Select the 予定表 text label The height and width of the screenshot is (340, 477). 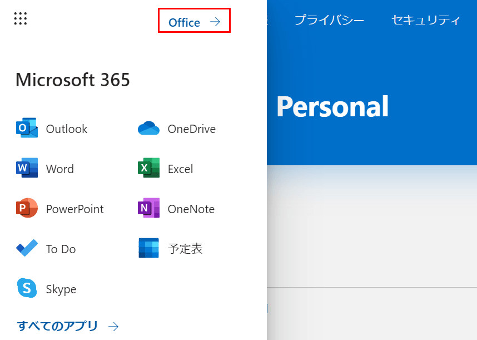[x=185, y=249]
